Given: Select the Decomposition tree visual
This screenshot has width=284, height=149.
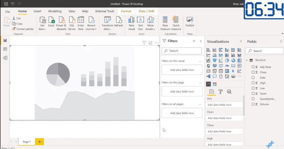Looking at the screenshot, I should tap(208, 76).
